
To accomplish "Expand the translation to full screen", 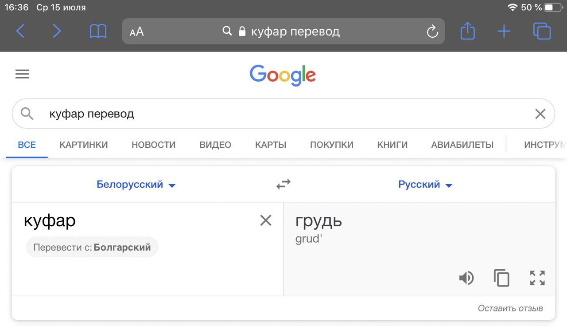I will (x=537, y=278).
